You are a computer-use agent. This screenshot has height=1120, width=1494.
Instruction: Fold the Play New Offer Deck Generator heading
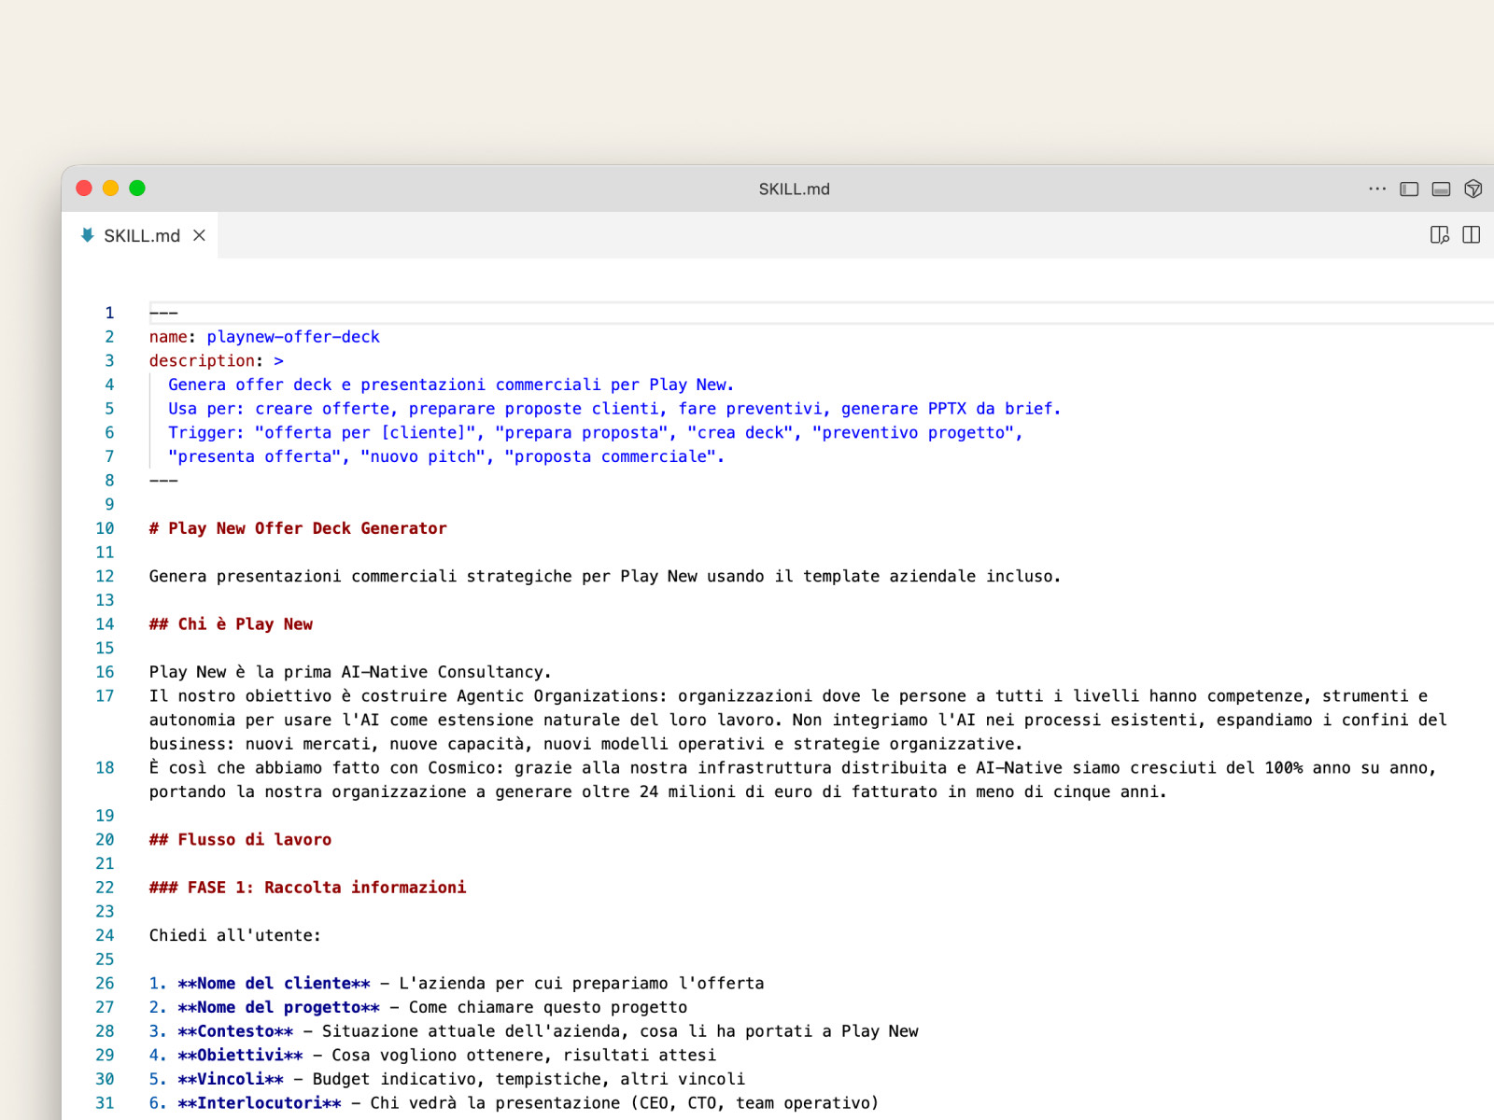point(133,528)
